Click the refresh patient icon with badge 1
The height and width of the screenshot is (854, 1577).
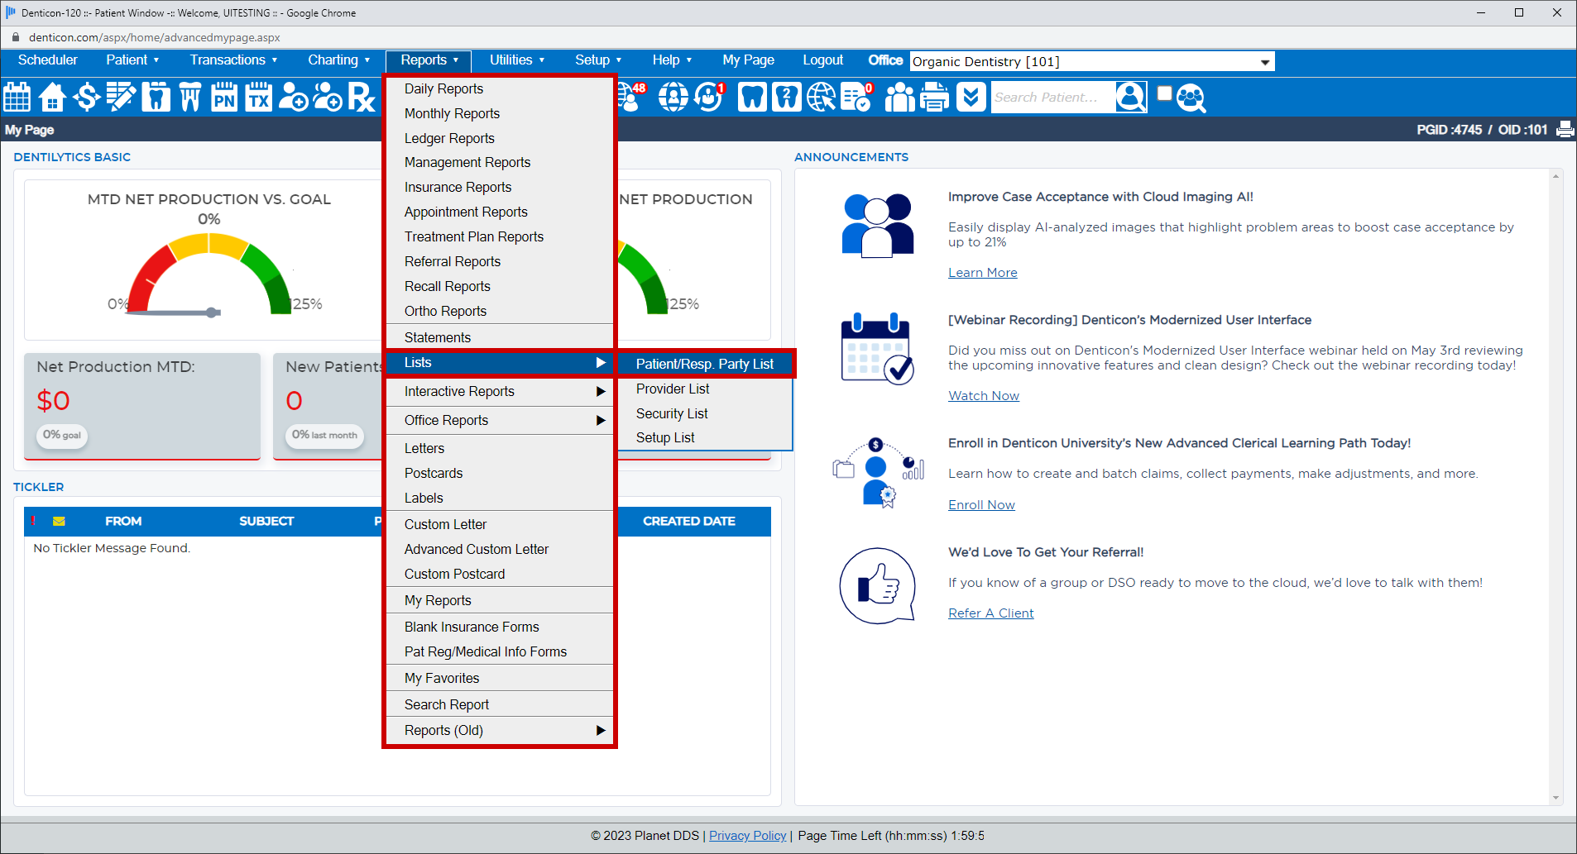[x=709, y=97]
